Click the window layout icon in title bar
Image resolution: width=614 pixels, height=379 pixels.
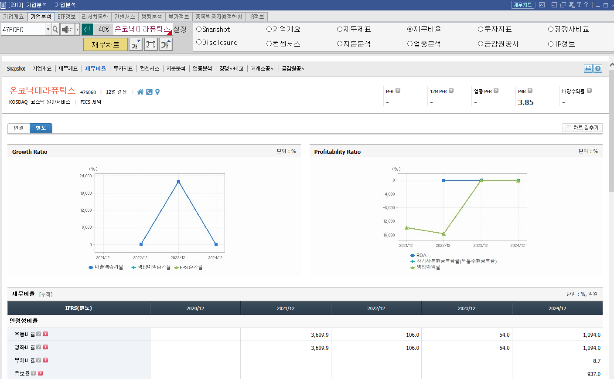click(554, 5)
